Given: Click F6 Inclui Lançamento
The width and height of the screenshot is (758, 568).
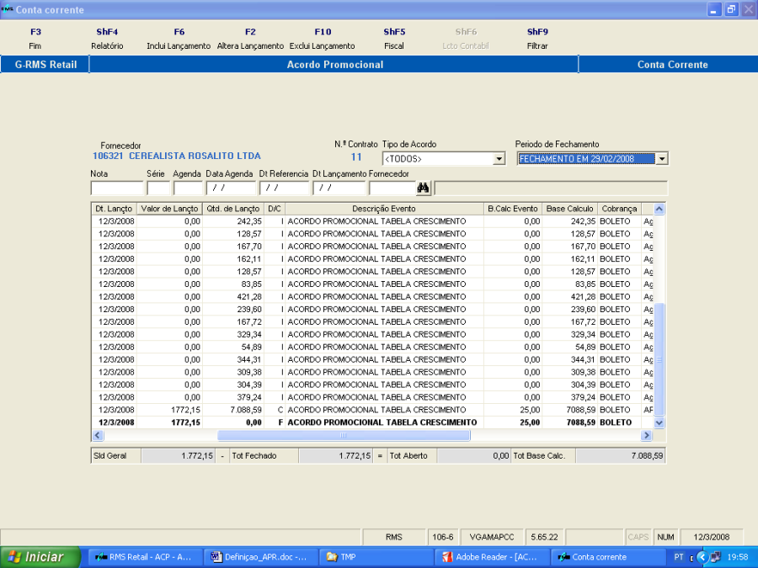Looking at the screenshot, I should pyautogui.click(x=179, y=39).
